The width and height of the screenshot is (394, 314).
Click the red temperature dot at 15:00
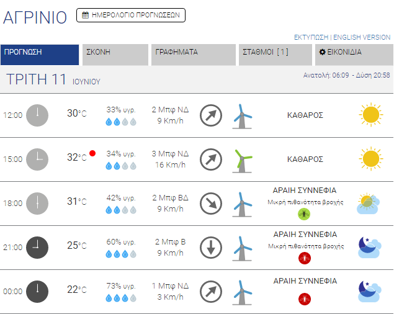click(92, 153)
